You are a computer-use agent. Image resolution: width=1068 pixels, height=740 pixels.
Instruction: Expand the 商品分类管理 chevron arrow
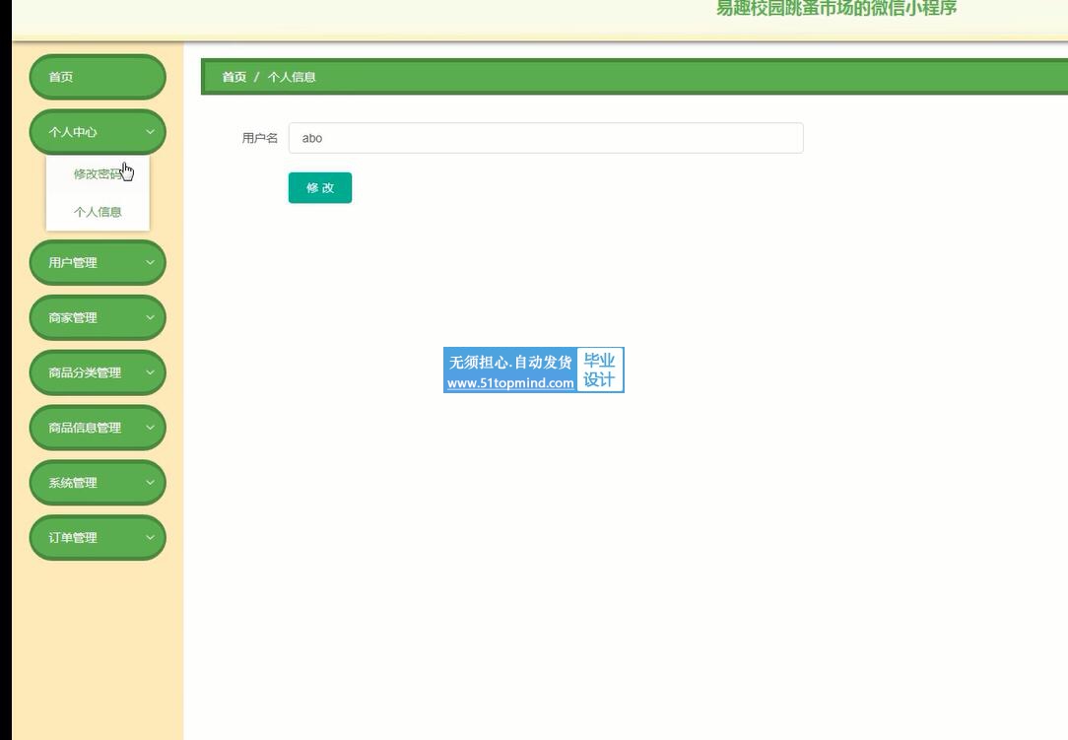click(x=150, y=372)
